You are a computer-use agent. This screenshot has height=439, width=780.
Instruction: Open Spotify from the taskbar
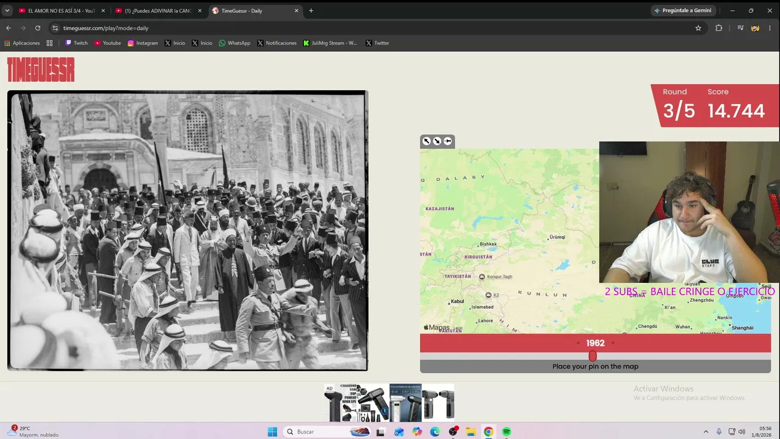[x=506, y=432]
